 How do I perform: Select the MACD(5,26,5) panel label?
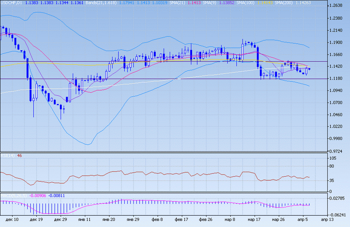[12, 195]
